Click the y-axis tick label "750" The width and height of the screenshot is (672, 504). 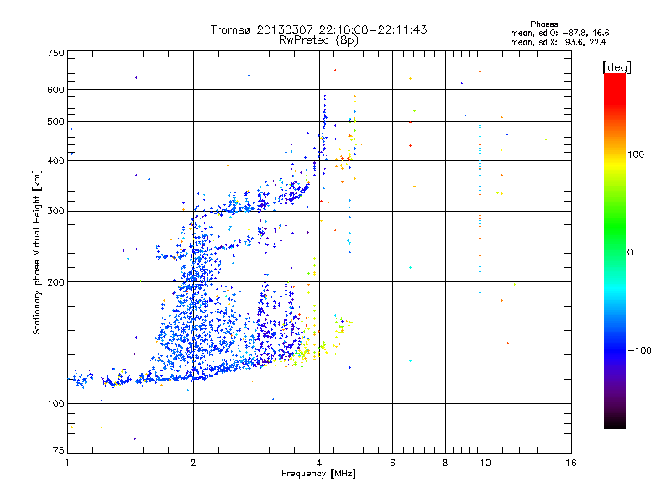[x=55, y=53]
